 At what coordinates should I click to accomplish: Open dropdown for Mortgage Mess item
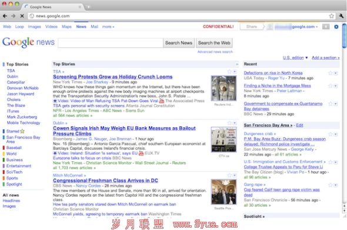[x=336, y=86]
